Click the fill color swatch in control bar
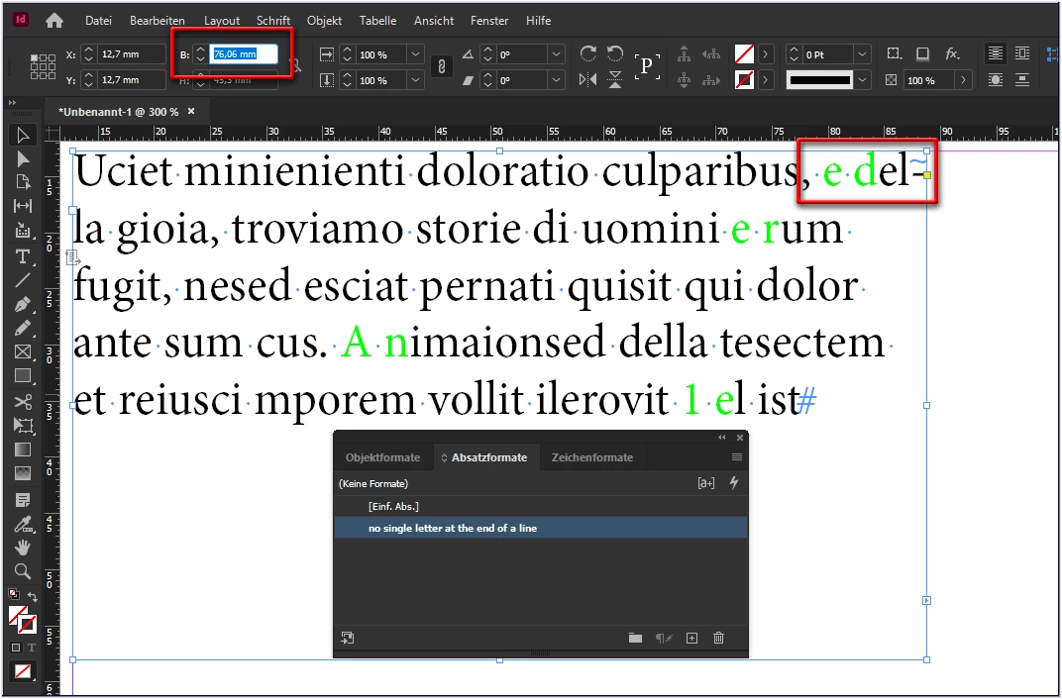Image resolution: width=1062 pixels, height=699 pixels. [744, 54]
